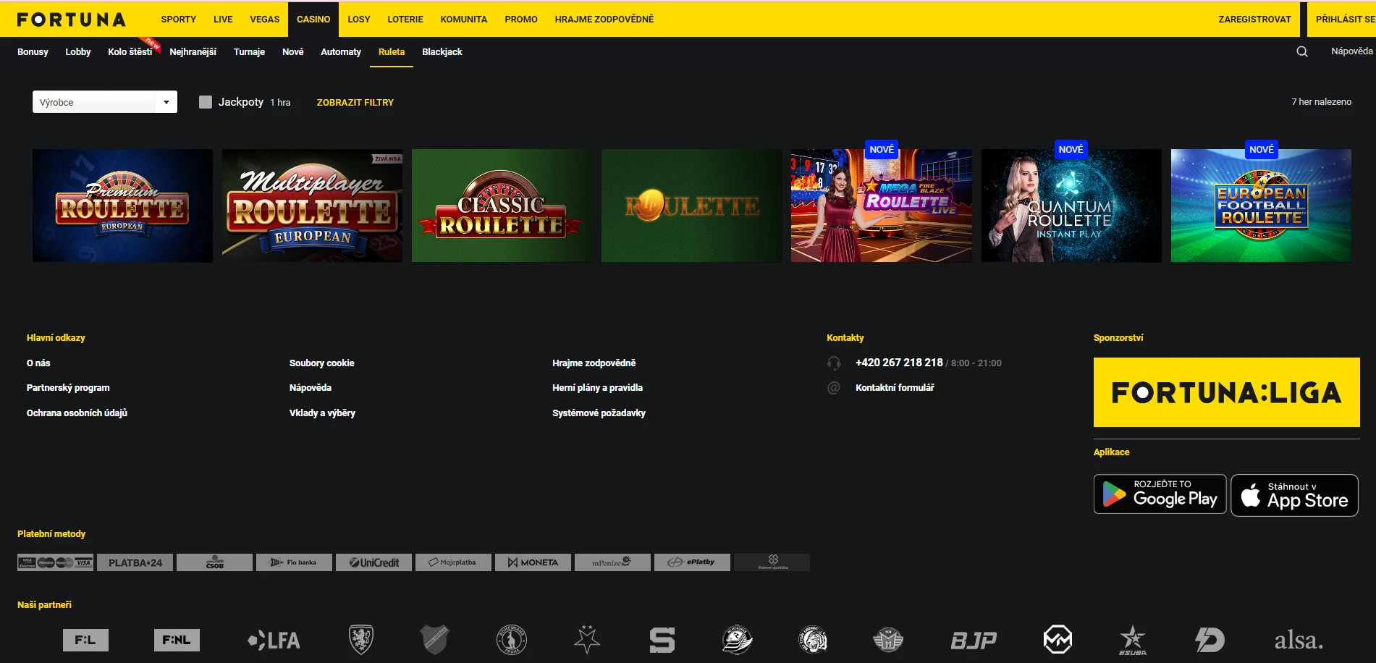Click the search magnifier icon

pos(1301,51)
